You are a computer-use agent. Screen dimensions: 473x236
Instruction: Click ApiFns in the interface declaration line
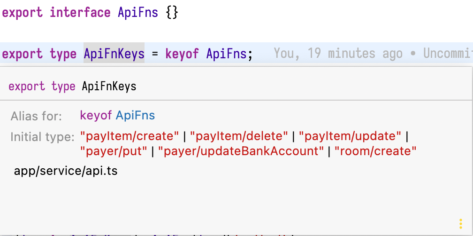pos(138,12)
